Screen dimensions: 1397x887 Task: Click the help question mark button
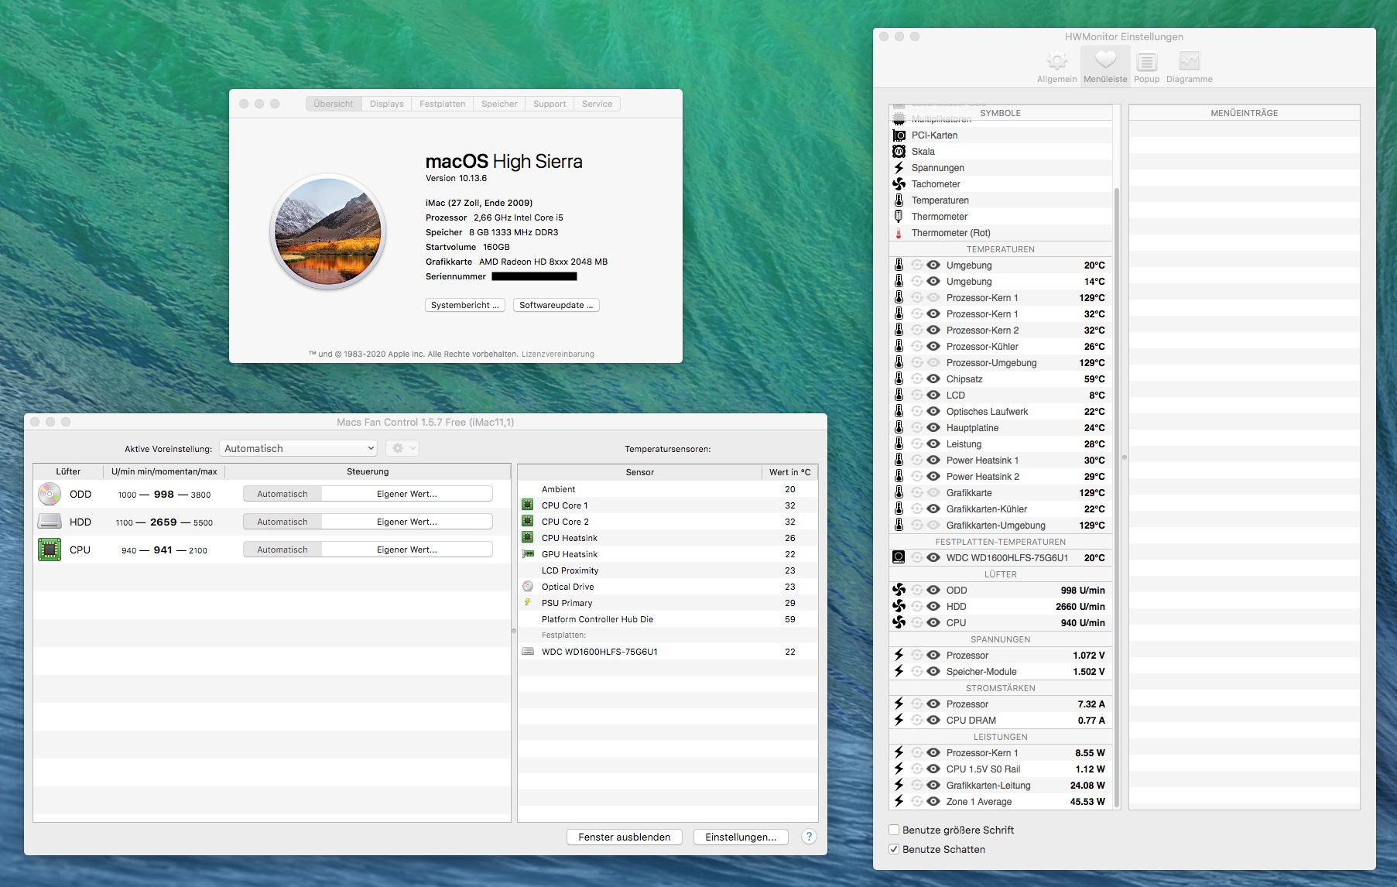pyautogui.click(x=809, y=837)
